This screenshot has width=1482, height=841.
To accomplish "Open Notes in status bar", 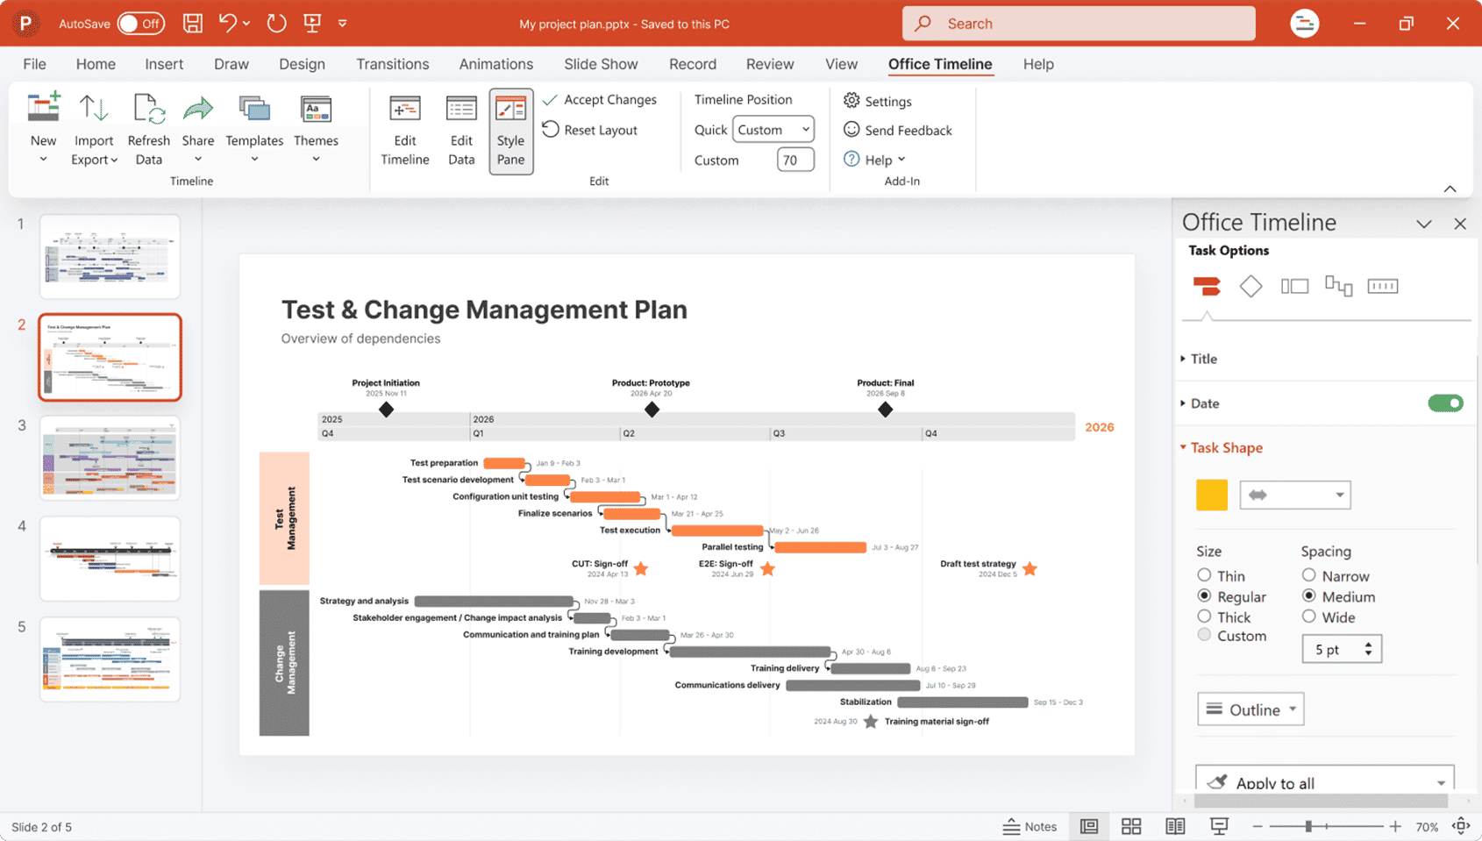I will click(1030, 826).
